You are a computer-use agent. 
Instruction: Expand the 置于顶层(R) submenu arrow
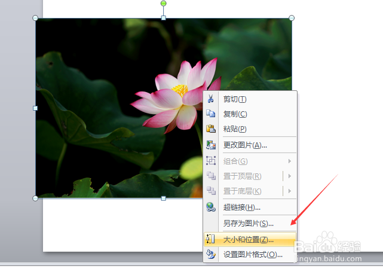[x=290, y=176]
